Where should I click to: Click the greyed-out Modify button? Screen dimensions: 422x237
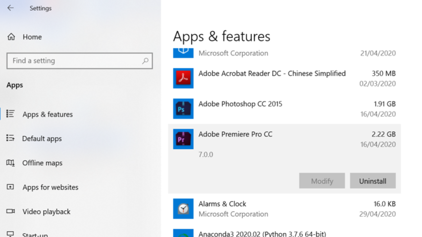(x=322, y=181)
